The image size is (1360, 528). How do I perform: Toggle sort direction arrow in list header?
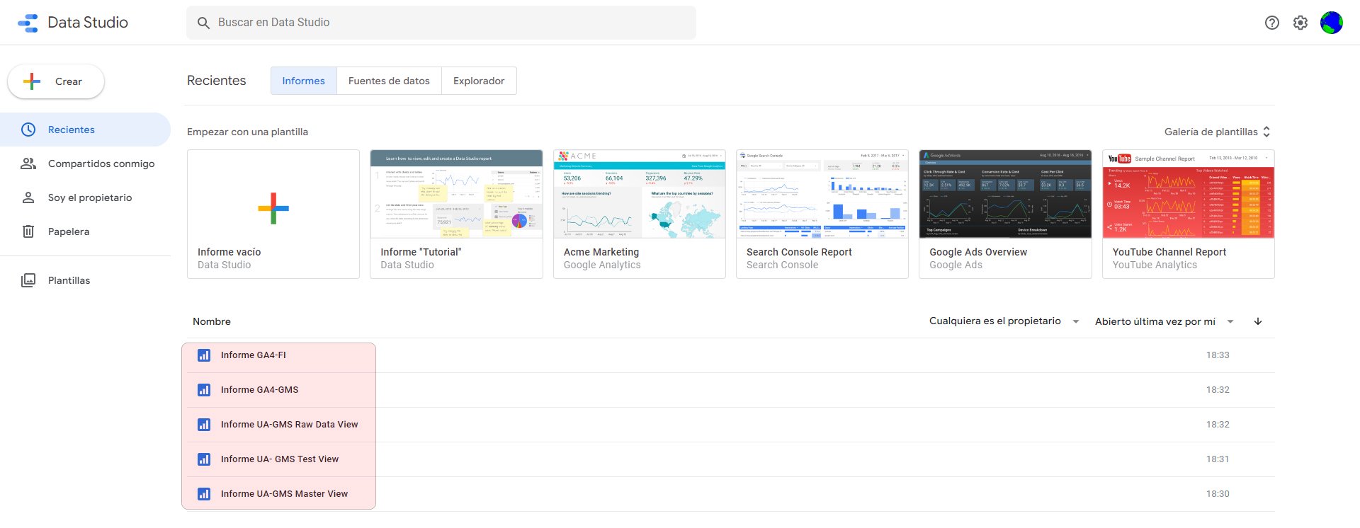(x=1258, y=321)
